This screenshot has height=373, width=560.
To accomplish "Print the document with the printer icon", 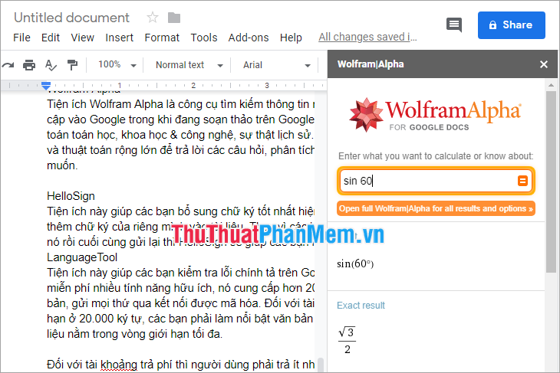I will click(x=29, y=65).
